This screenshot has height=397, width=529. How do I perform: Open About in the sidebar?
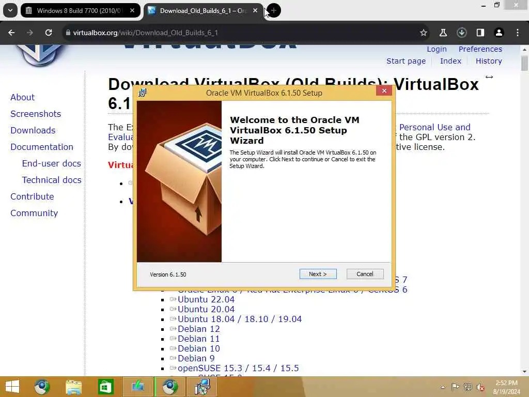[22, 97]
